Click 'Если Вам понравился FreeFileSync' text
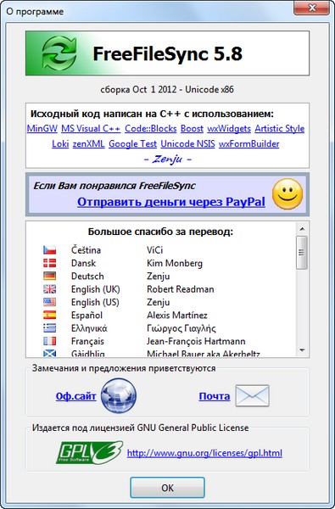 coord(114,186)
